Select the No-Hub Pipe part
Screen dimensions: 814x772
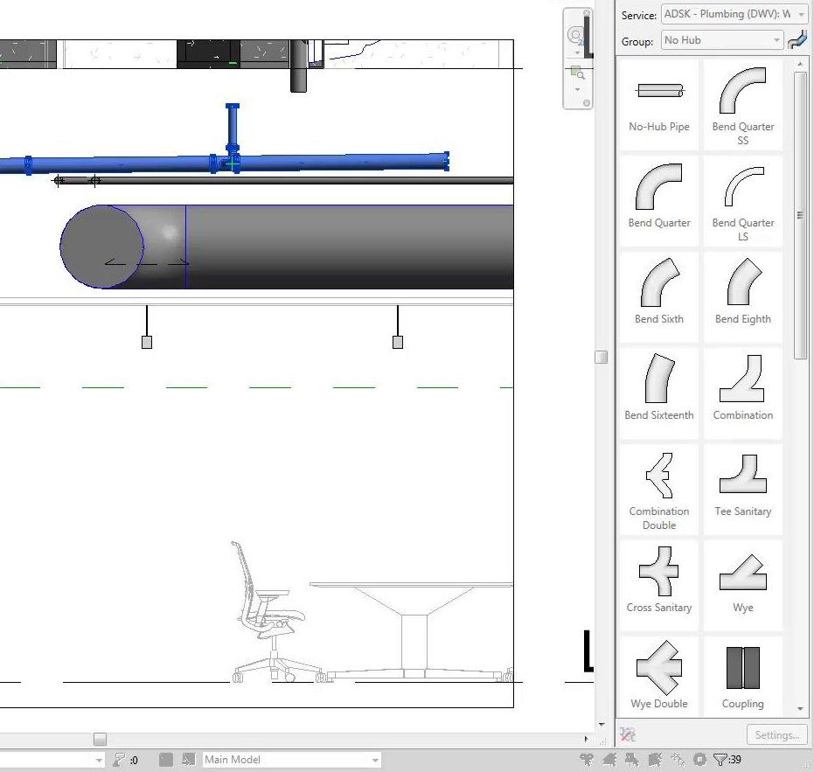click(x=659, y=103)
